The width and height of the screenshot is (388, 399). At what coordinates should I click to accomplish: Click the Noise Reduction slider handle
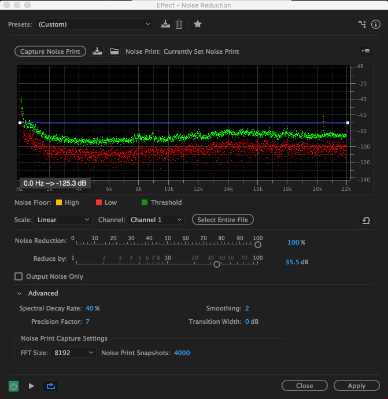(x=258, y=245)
